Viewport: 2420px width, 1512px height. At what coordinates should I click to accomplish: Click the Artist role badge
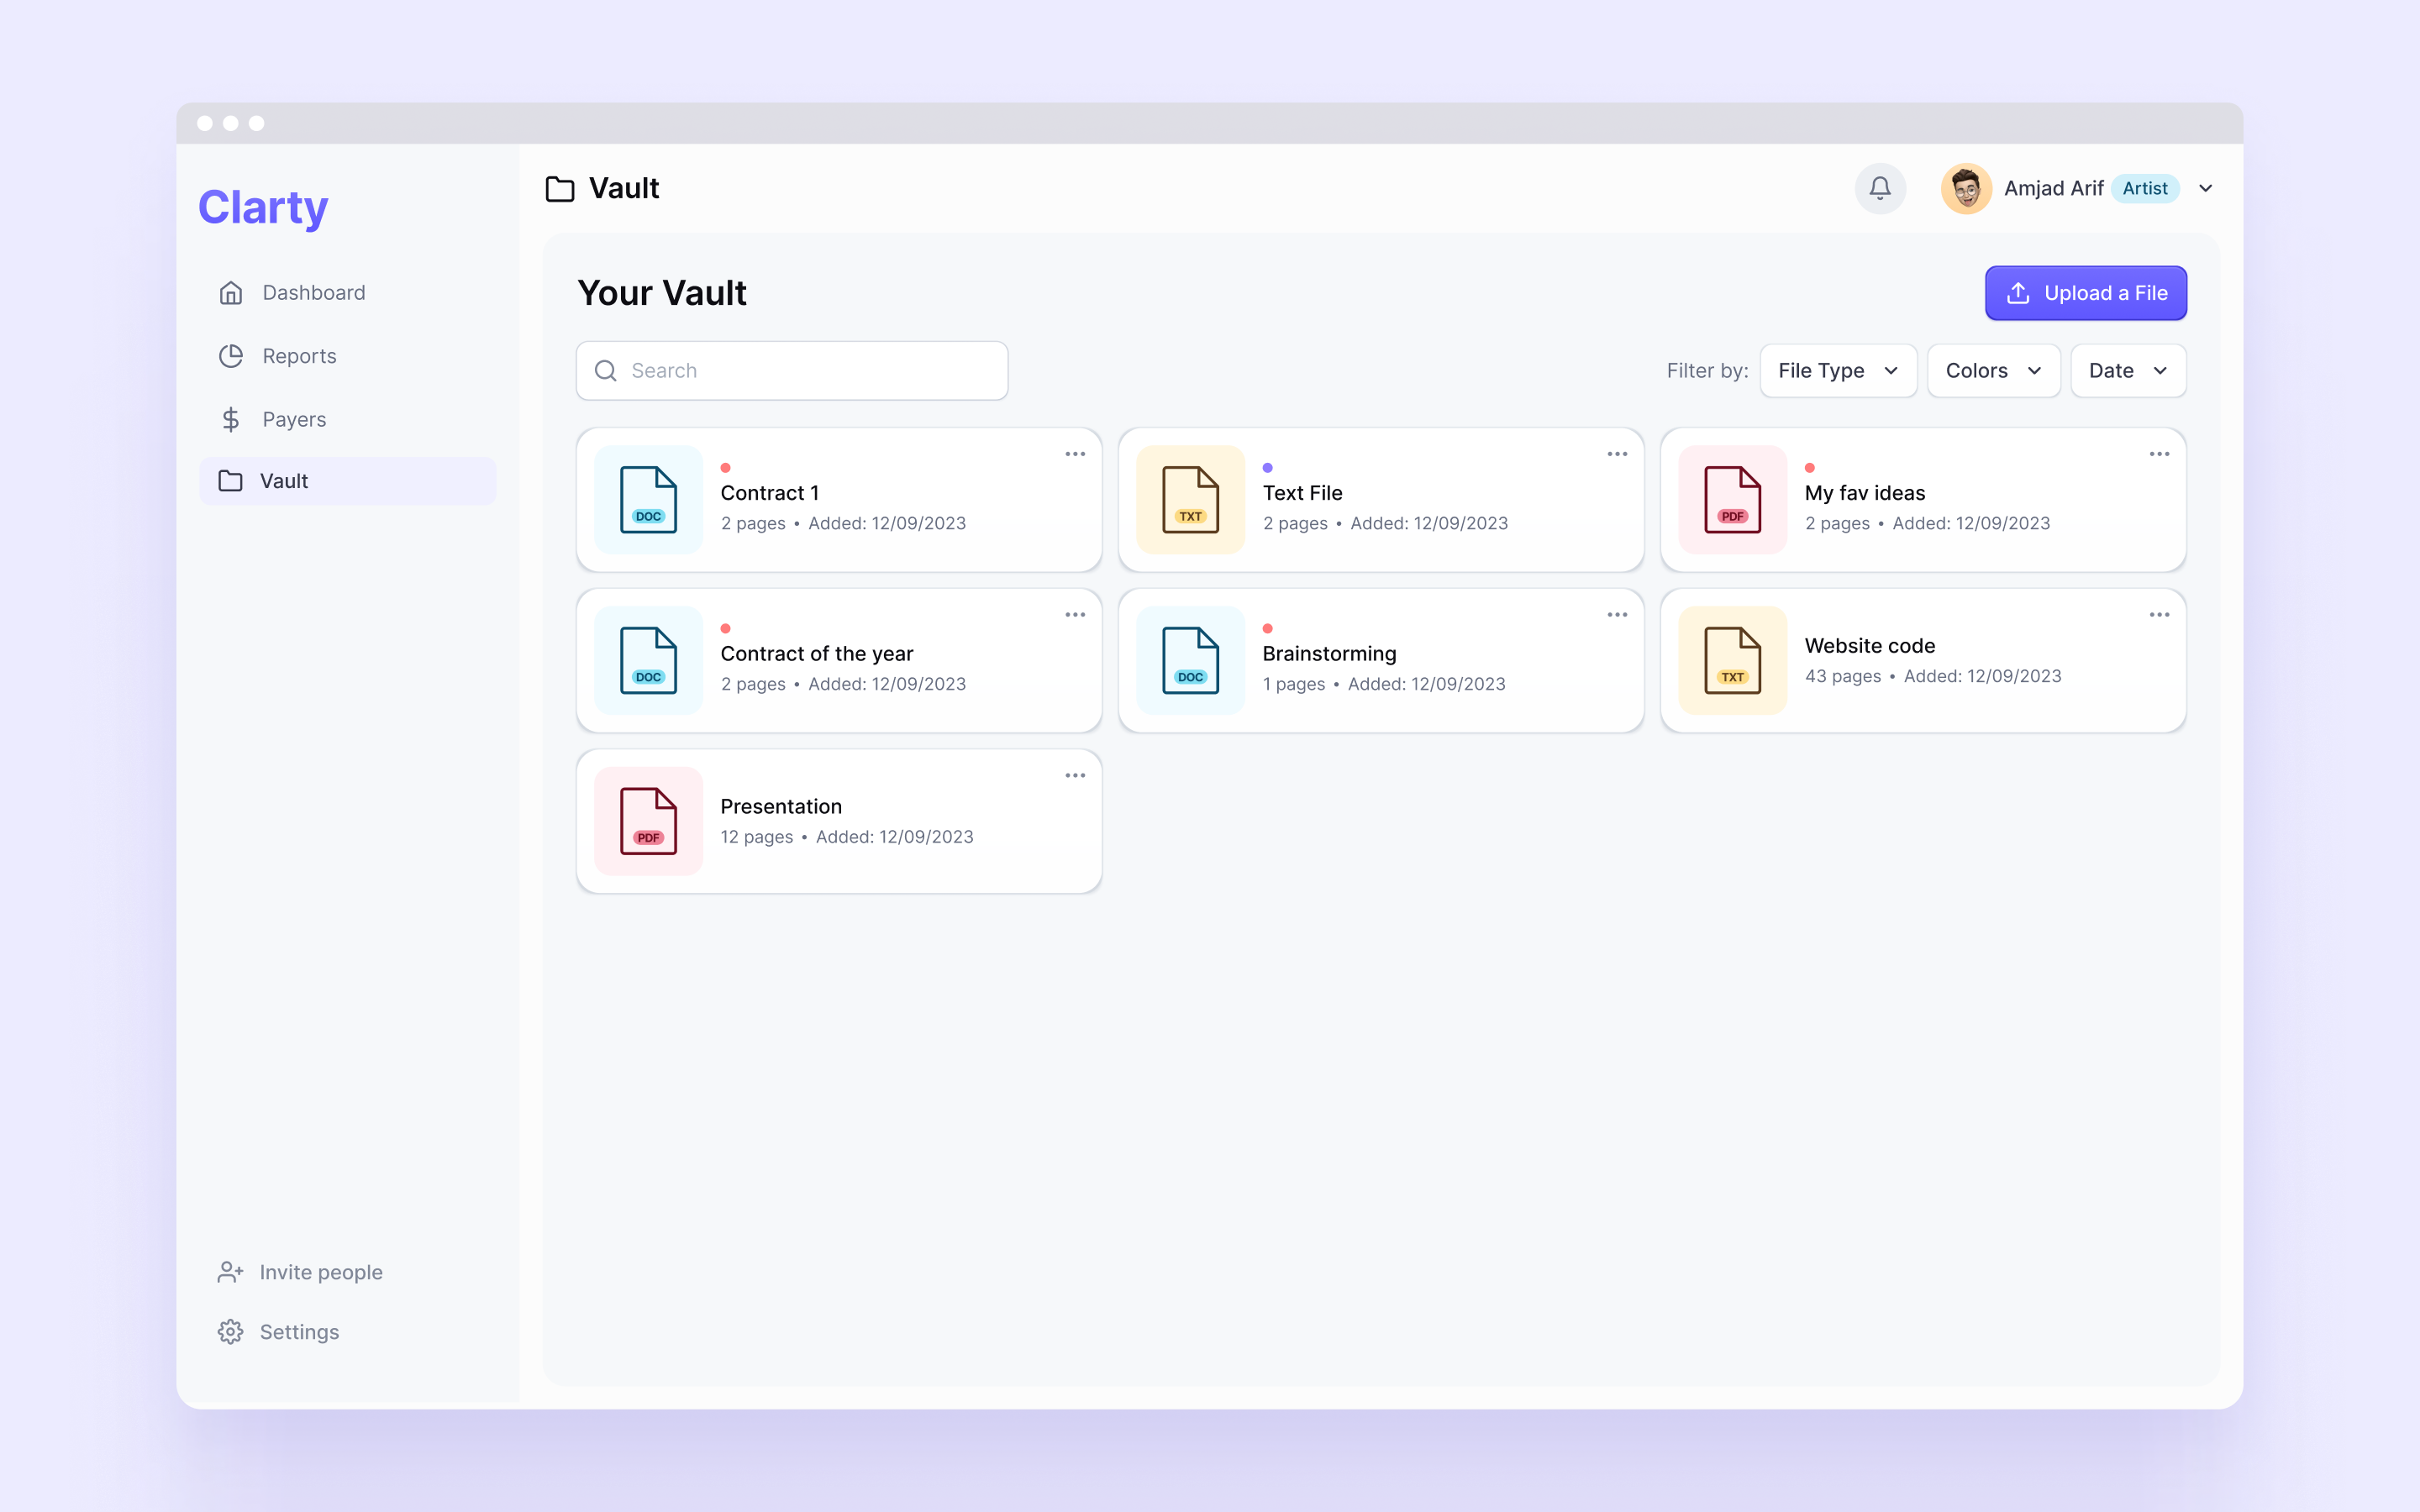[x=2145, y=188]
